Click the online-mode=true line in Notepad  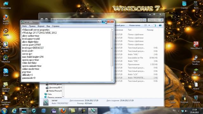click(x=31, y=69)
